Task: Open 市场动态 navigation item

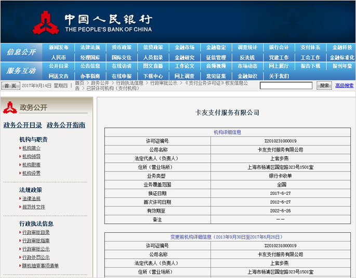Action: (247, 66)
